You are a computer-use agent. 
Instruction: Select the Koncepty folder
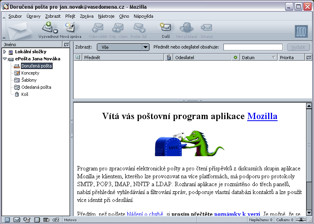pos(30,73)
